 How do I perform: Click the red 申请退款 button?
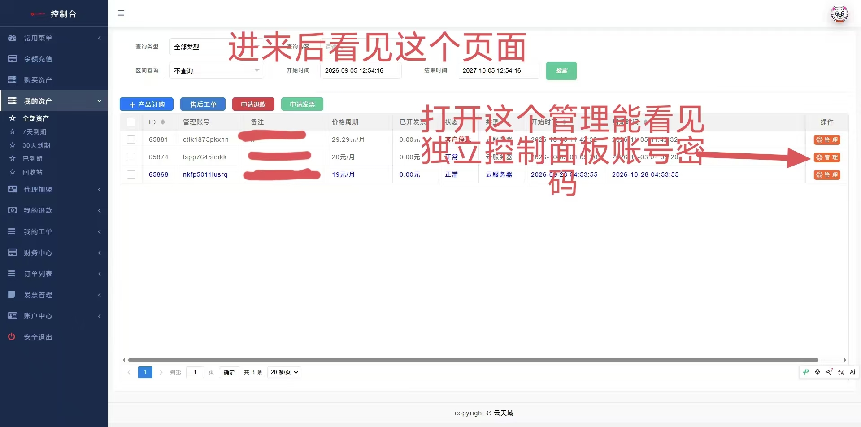click(x=253, y=104)
